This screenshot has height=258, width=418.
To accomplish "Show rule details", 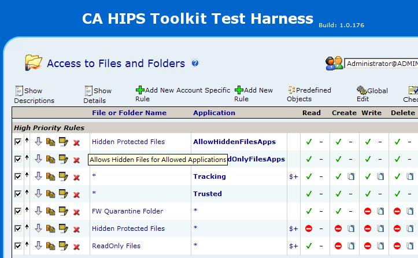I will [x=98, y=95].
